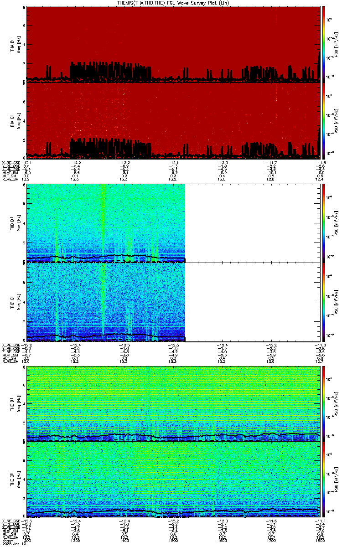
Task: Click the R_RE_SM row label under THA panels
Action: (11, 179)
